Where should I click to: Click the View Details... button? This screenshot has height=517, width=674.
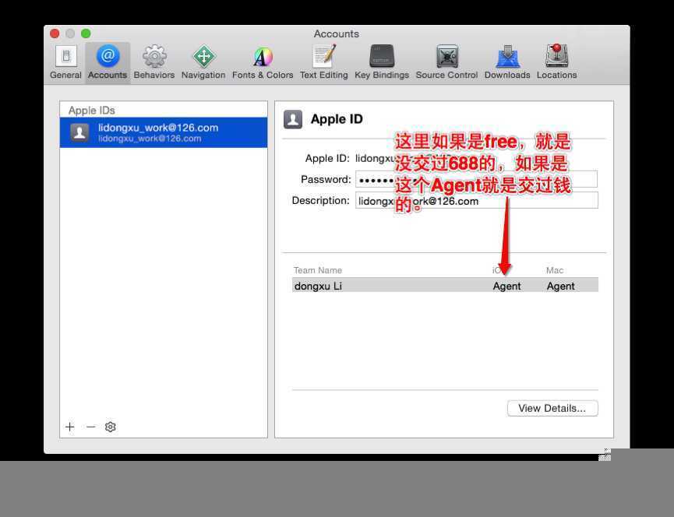click(x=552, y=408)
